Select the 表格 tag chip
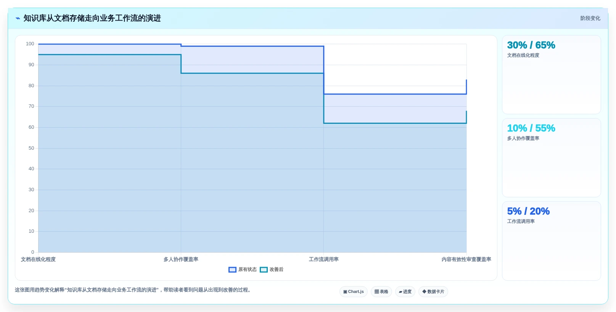 tap(381, 292)
